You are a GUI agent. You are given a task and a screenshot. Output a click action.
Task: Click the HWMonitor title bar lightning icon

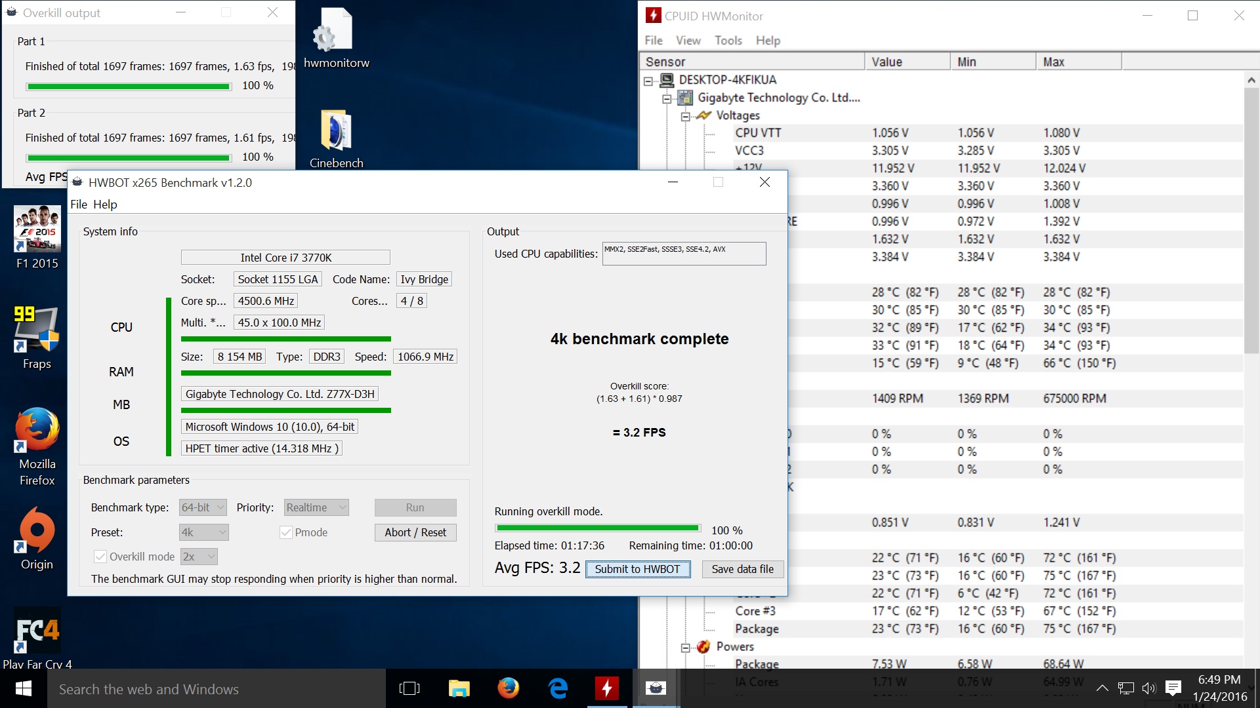(x=653, y=16)
